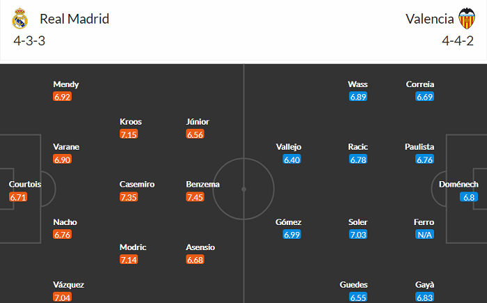Click the 4-4-2 formation label

click(x=458, y=41)
